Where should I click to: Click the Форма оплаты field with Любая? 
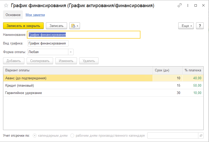tap(48, 52)
